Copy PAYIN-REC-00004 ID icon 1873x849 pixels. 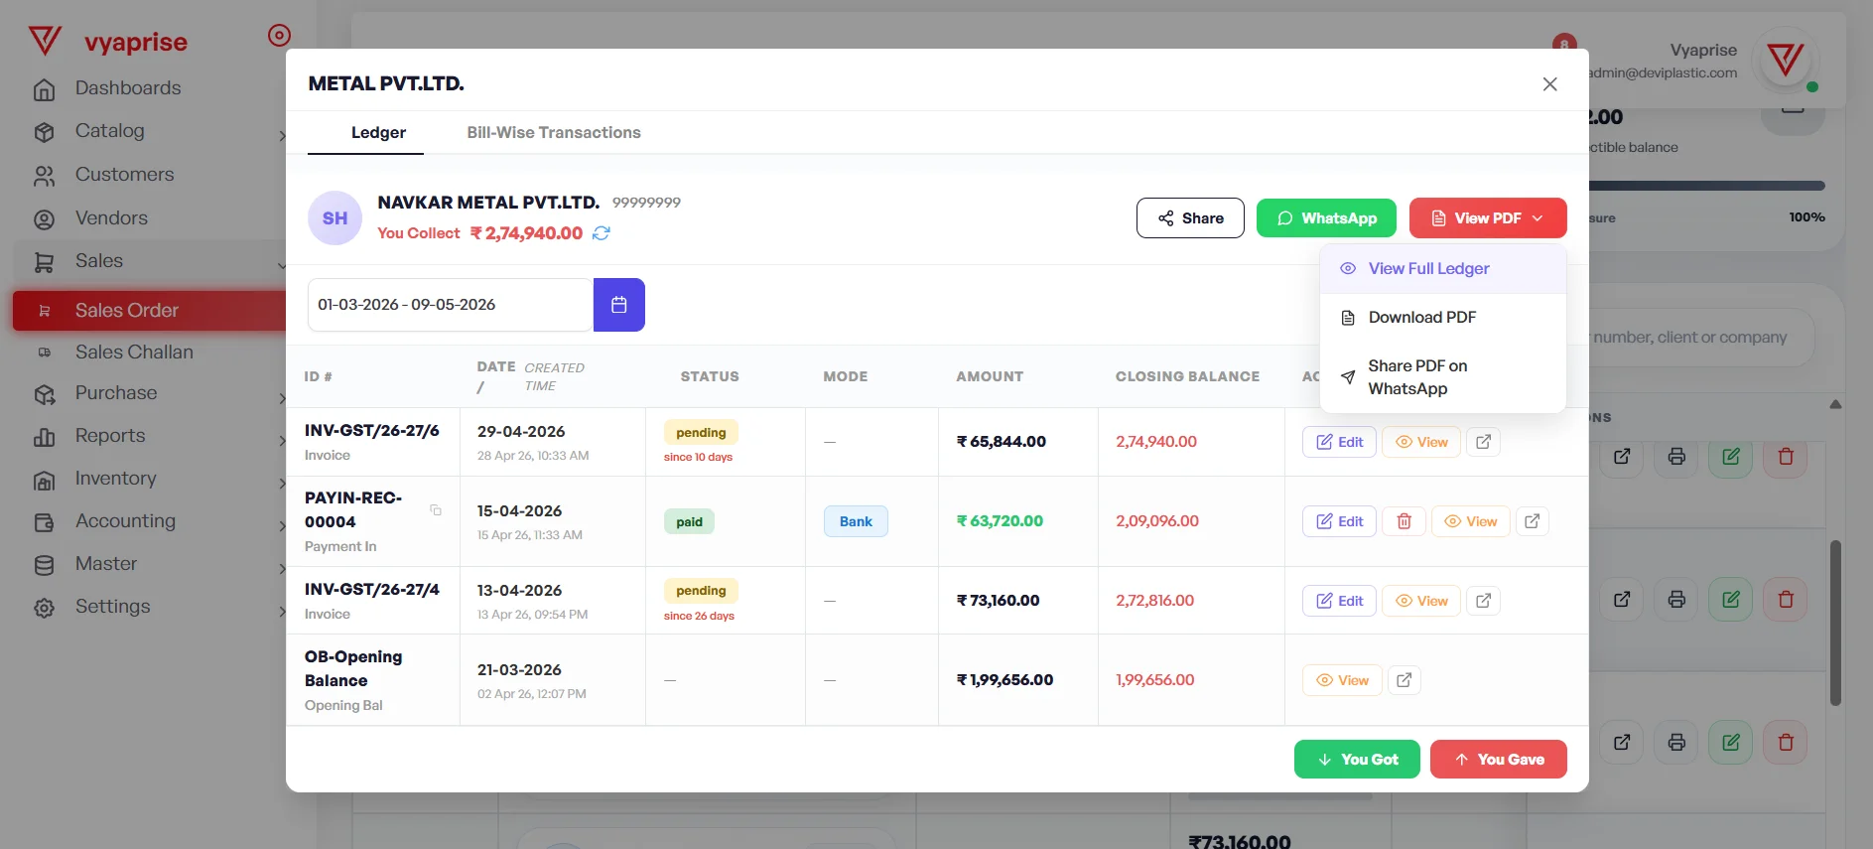pyautogui.click(x=435, y=510)
